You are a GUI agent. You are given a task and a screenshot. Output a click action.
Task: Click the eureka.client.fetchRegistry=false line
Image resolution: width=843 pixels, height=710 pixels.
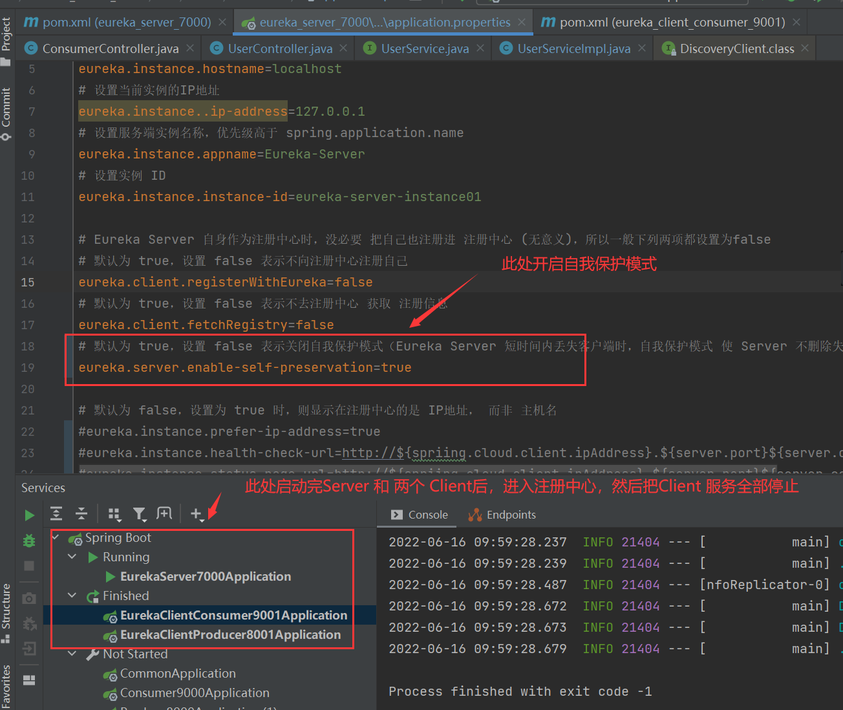(206, 325)
